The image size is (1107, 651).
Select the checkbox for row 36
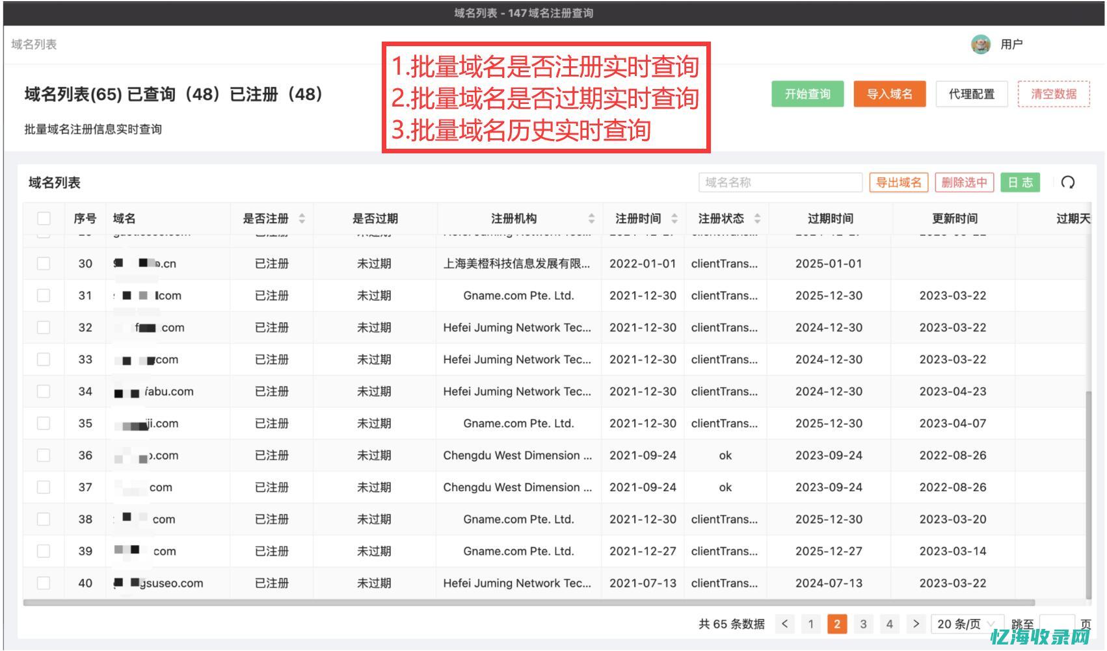[44, 455]
